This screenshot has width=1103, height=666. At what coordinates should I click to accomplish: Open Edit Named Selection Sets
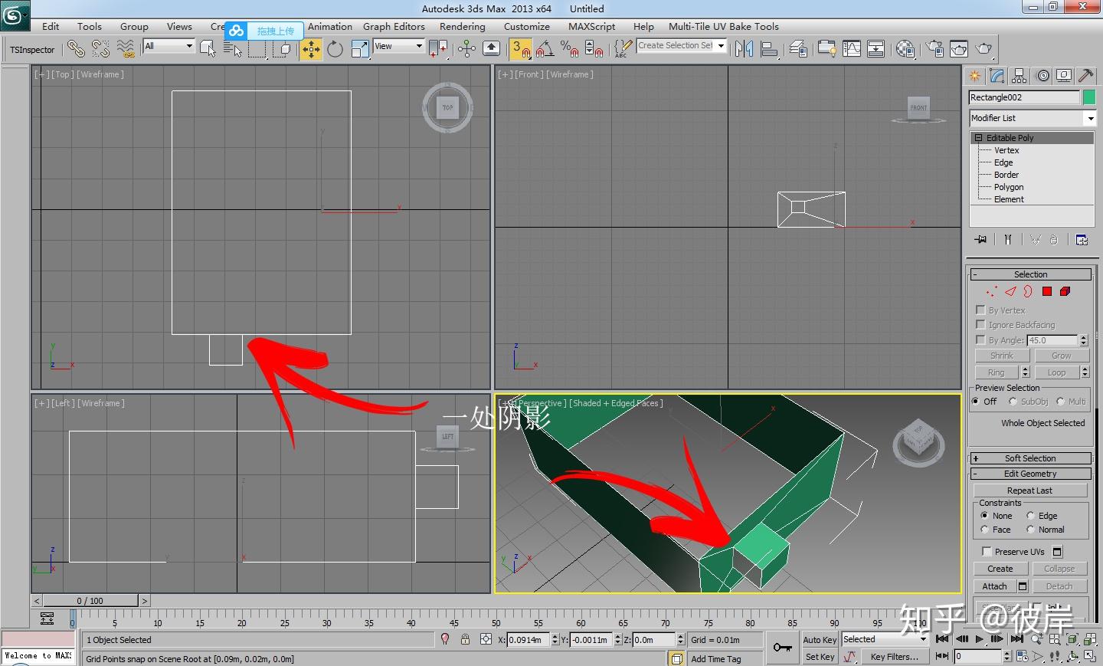point(624,49)
